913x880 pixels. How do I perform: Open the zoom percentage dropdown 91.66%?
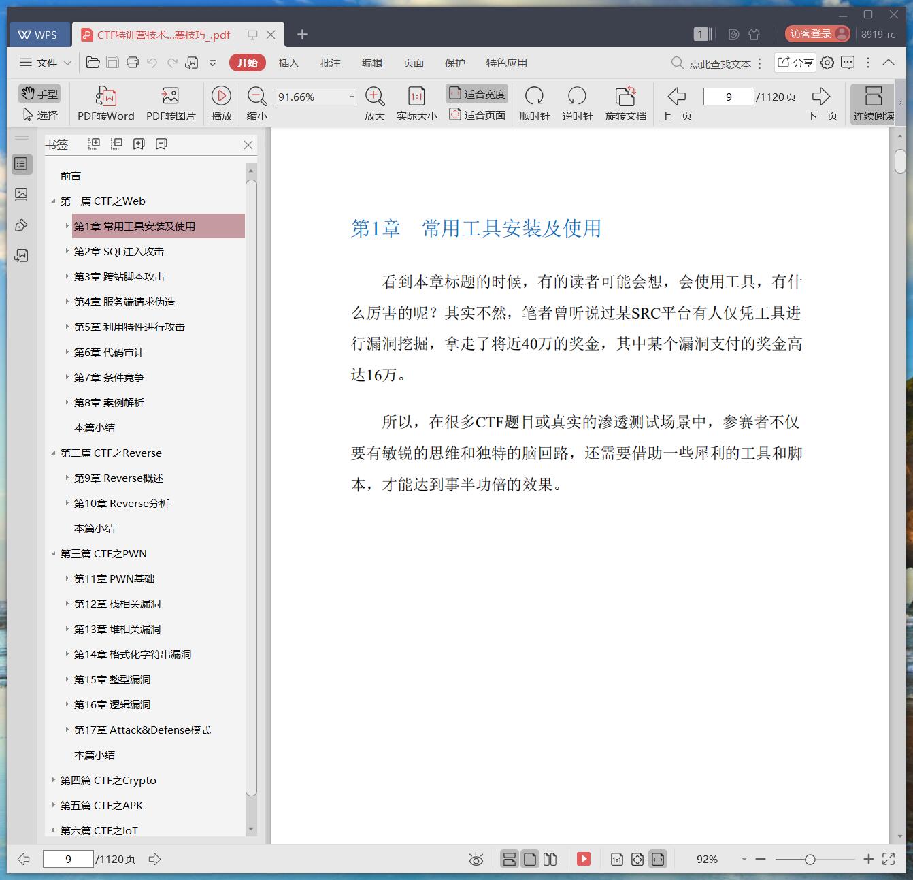click(352, 97)
